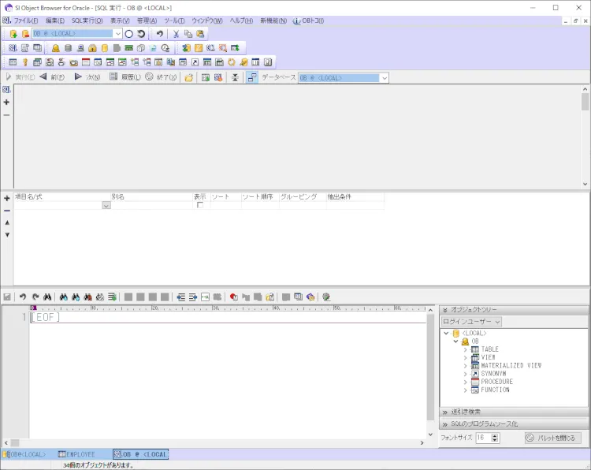Click the up triangle beside the query grid
The height and width of the screenshot is (470, 591).
click(7, 223)
